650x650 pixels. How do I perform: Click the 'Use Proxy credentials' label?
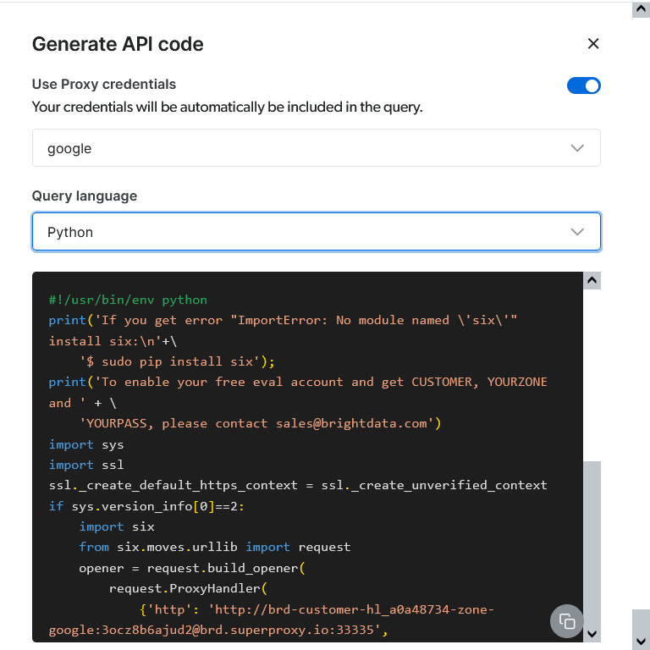pos(104,84)
